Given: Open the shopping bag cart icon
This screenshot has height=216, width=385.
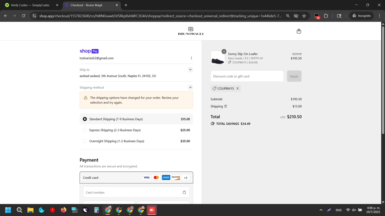Looking at the screenshot, I should point(299,31).
